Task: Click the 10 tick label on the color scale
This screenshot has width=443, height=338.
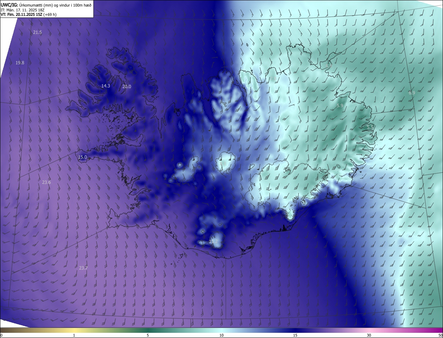Action: click(x=221, y=335)
